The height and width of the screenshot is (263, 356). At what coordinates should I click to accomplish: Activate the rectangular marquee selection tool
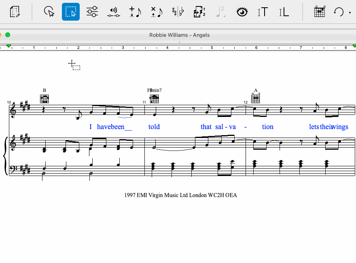click(x=71, y=12)
